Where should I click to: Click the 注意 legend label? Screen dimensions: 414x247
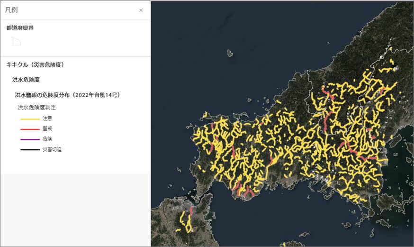tap(47, 119)
